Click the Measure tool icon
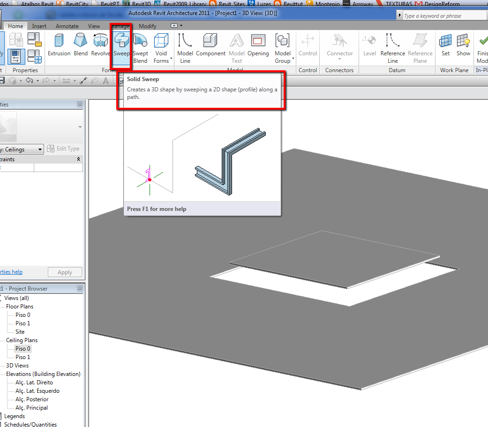Screen dimensions: 488x427 click(x=83, y=81)
